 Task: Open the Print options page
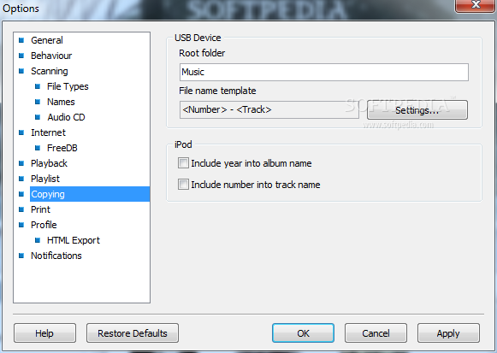pos(40,209)
